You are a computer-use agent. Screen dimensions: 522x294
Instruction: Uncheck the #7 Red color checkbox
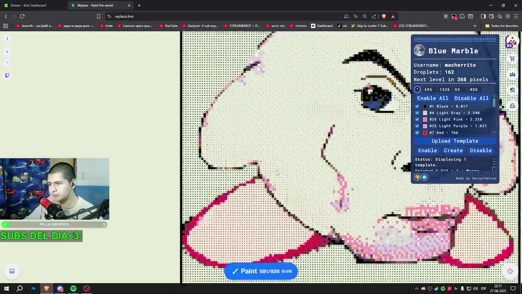[x=417, y=133]
